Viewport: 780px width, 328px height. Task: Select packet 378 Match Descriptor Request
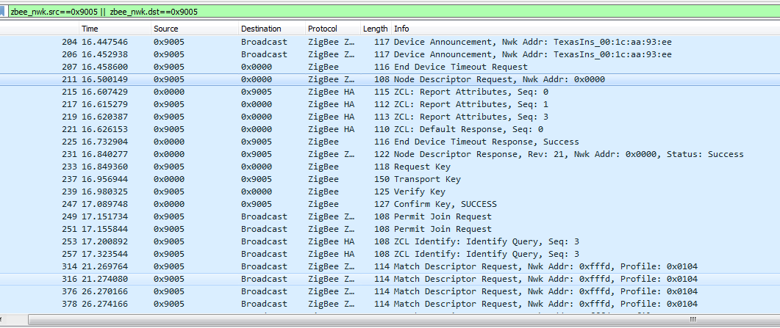[x=390, y=304]
